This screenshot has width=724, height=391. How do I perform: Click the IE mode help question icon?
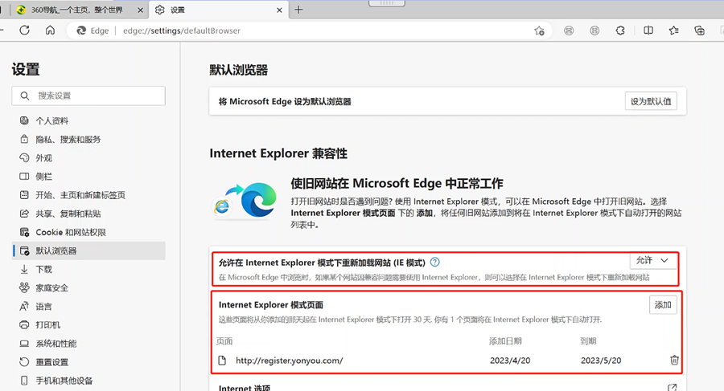click(435, 263)
